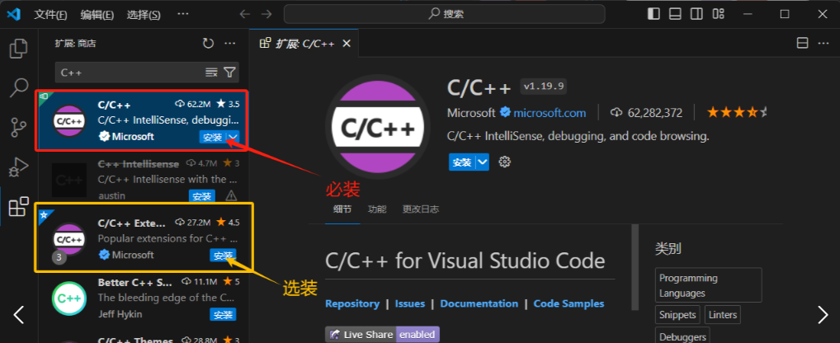Install C/C++ from details page
This screenshot has height=343, width=840.
(x=462, y=162)
